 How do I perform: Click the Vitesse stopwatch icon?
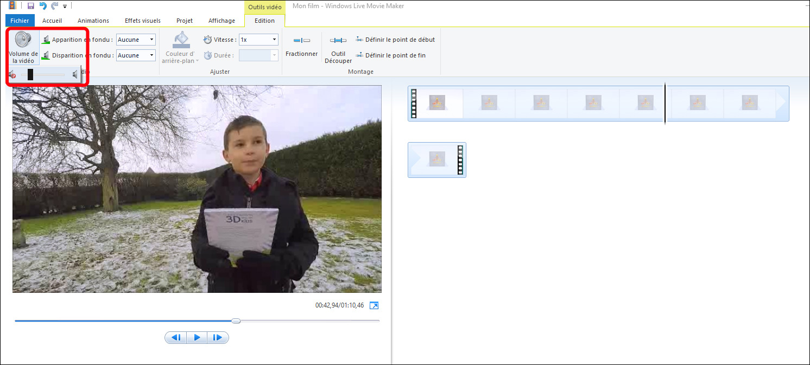coord(206,39)
